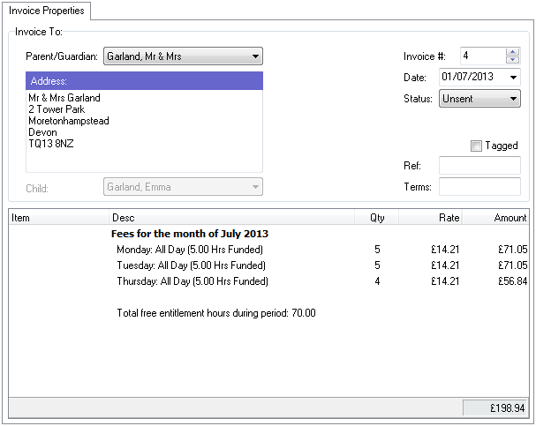Select the Tuesday: All Day row

click(268, 265)
